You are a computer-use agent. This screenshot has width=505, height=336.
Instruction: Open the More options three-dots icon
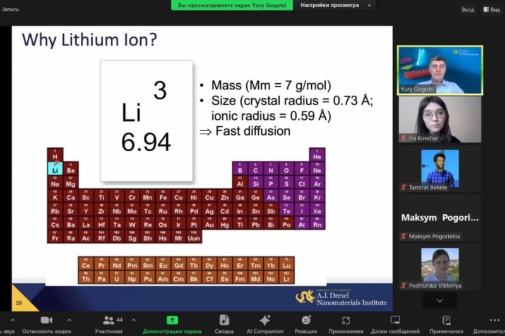494,320
